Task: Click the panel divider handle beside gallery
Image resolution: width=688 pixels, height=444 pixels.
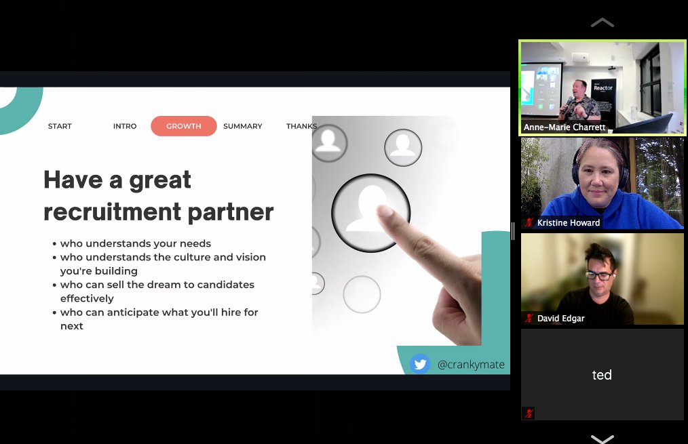Action: (513, 231)
